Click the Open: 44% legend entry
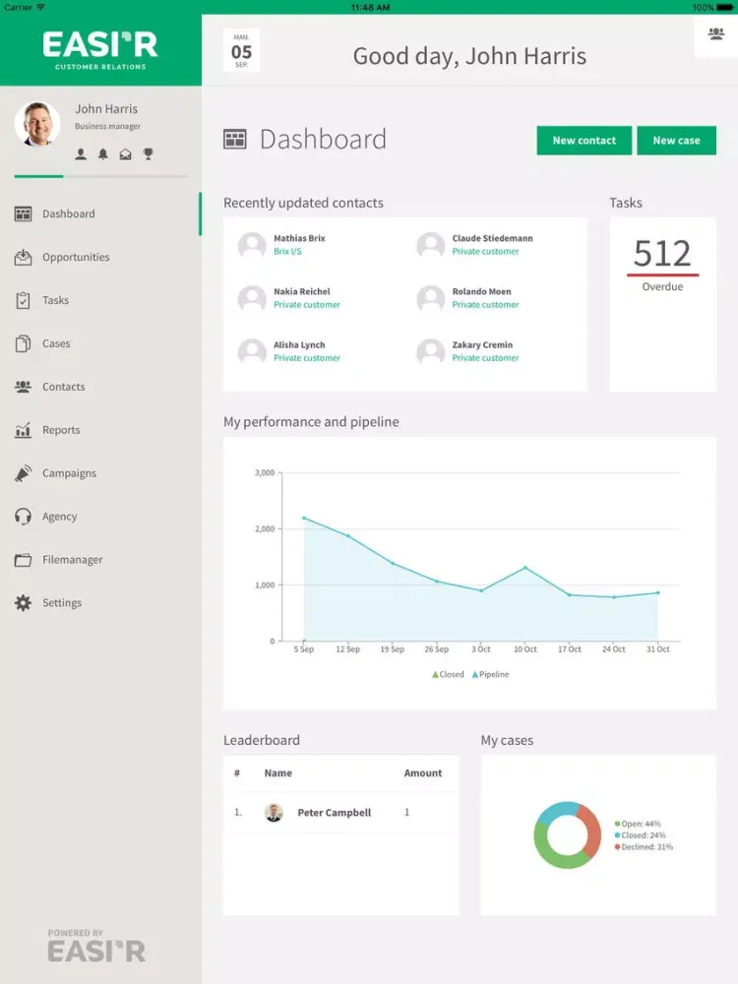Image resolution: width=738 pixels, height=984 pixels. [638, 824]
